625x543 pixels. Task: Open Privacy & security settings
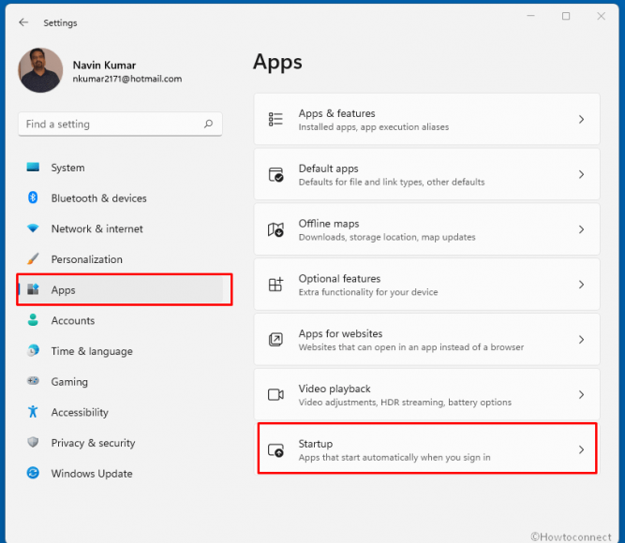click(120, 443)
